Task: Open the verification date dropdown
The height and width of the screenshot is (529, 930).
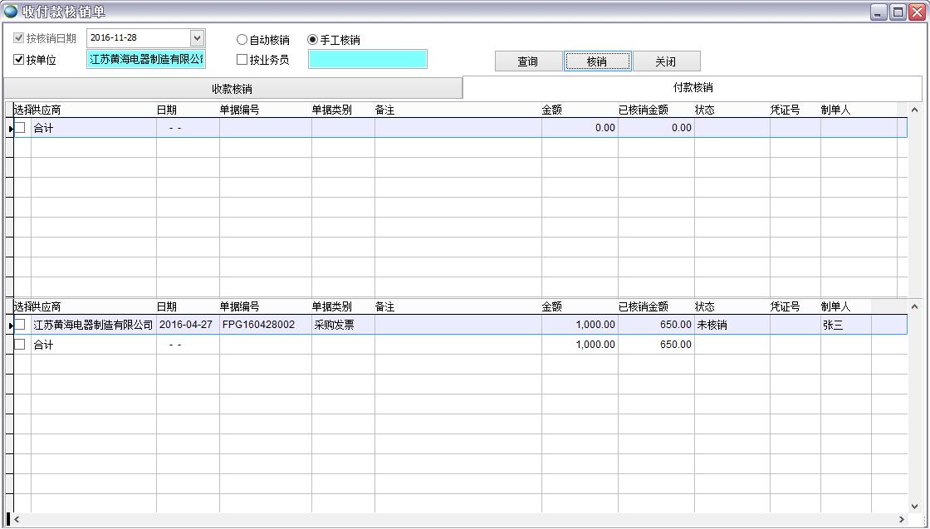Action: pos(197,37)
